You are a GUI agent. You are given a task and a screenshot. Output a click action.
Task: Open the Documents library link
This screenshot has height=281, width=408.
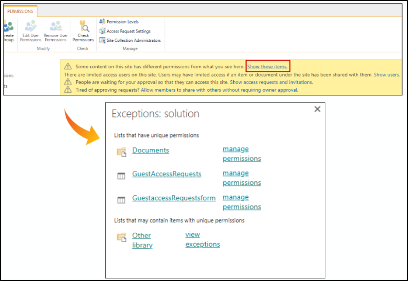150,150
